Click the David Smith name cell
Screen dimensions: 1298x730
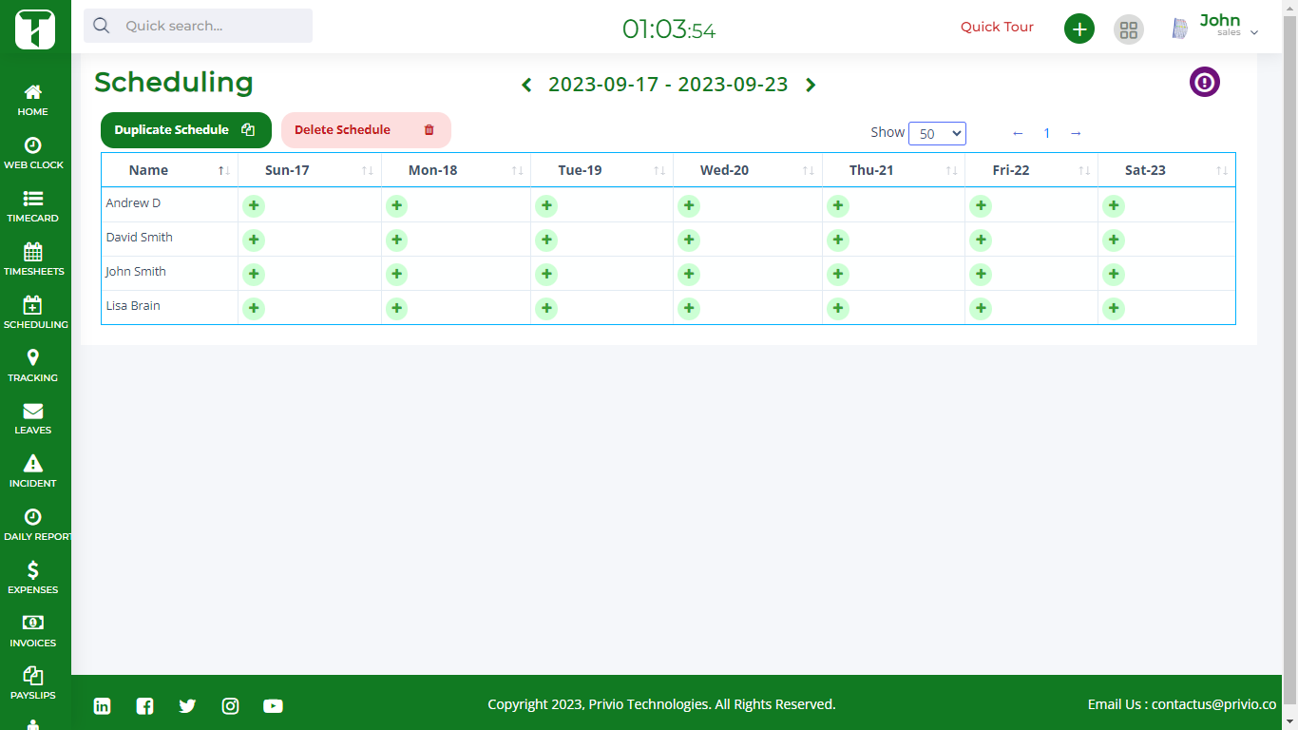coord(169,239)
